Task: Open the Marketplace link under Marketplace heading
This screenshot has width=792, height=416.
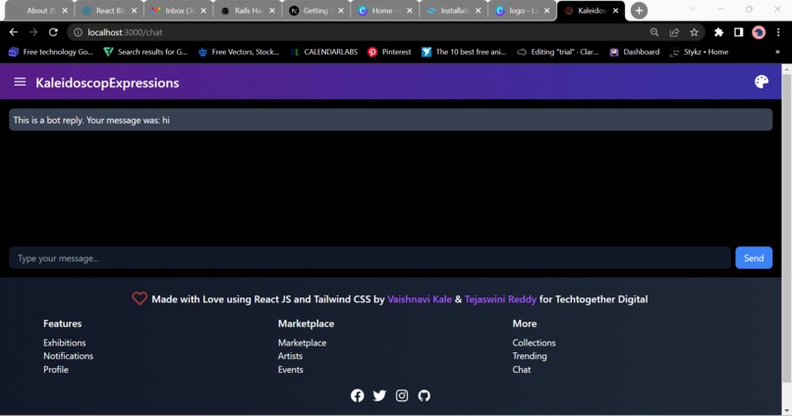Action: click(302, 342)
